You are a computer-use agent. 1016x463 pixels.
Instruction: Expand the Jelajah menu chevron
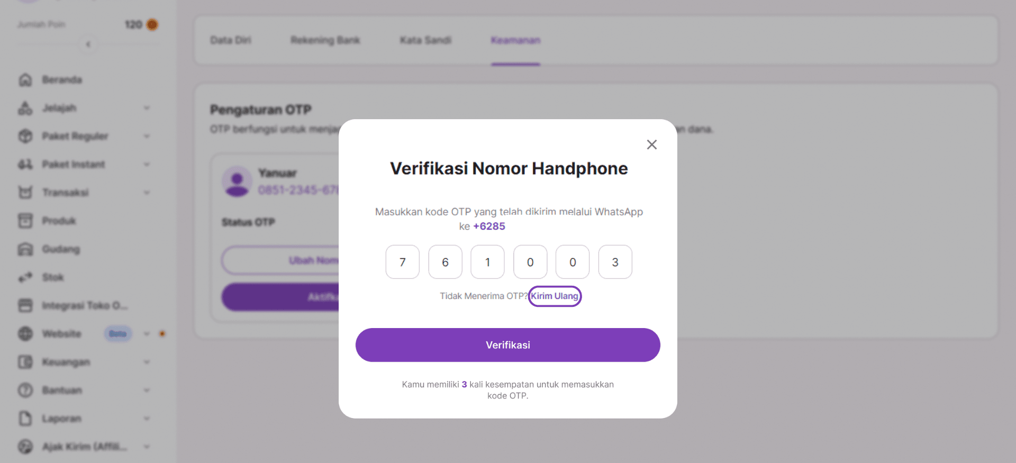coord(147,108)
